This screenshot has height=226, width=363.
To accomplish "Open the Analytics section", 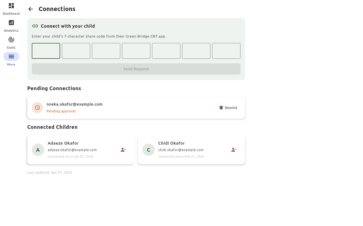I will coord(11,26).
